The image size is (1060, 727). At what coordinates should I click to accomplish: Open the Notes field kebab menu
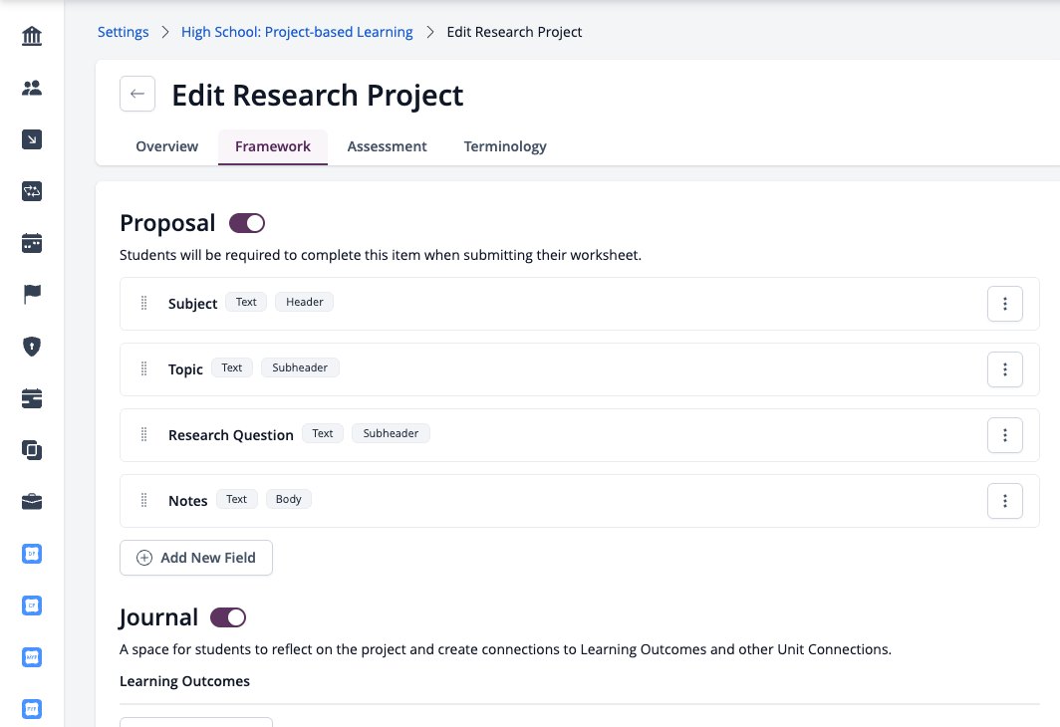[1004, 501]
